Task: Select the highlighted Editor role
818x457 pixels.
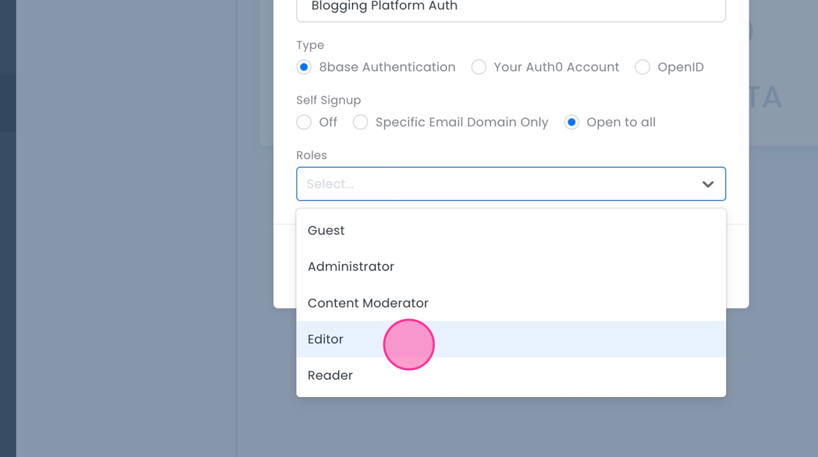Action: pos(326,339)
